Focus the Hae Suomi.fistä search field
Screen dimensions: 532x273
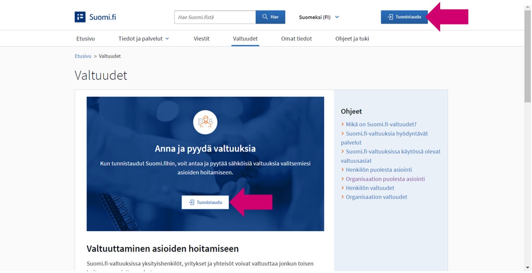215,17
